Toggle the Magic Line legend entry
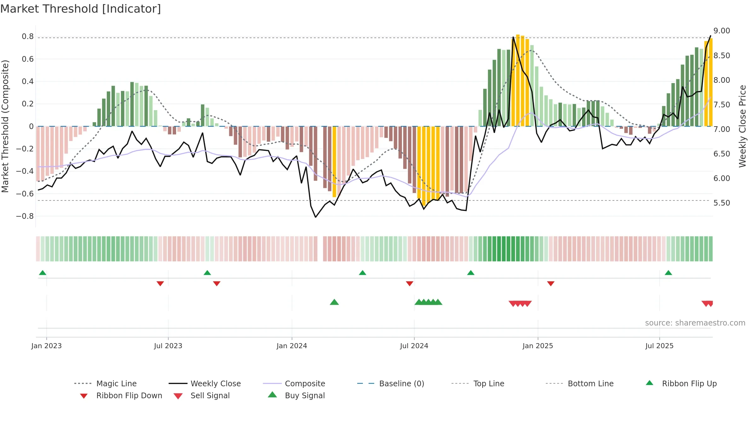The image size is (756, 425). pyautogui.click(x=106, y=383)
